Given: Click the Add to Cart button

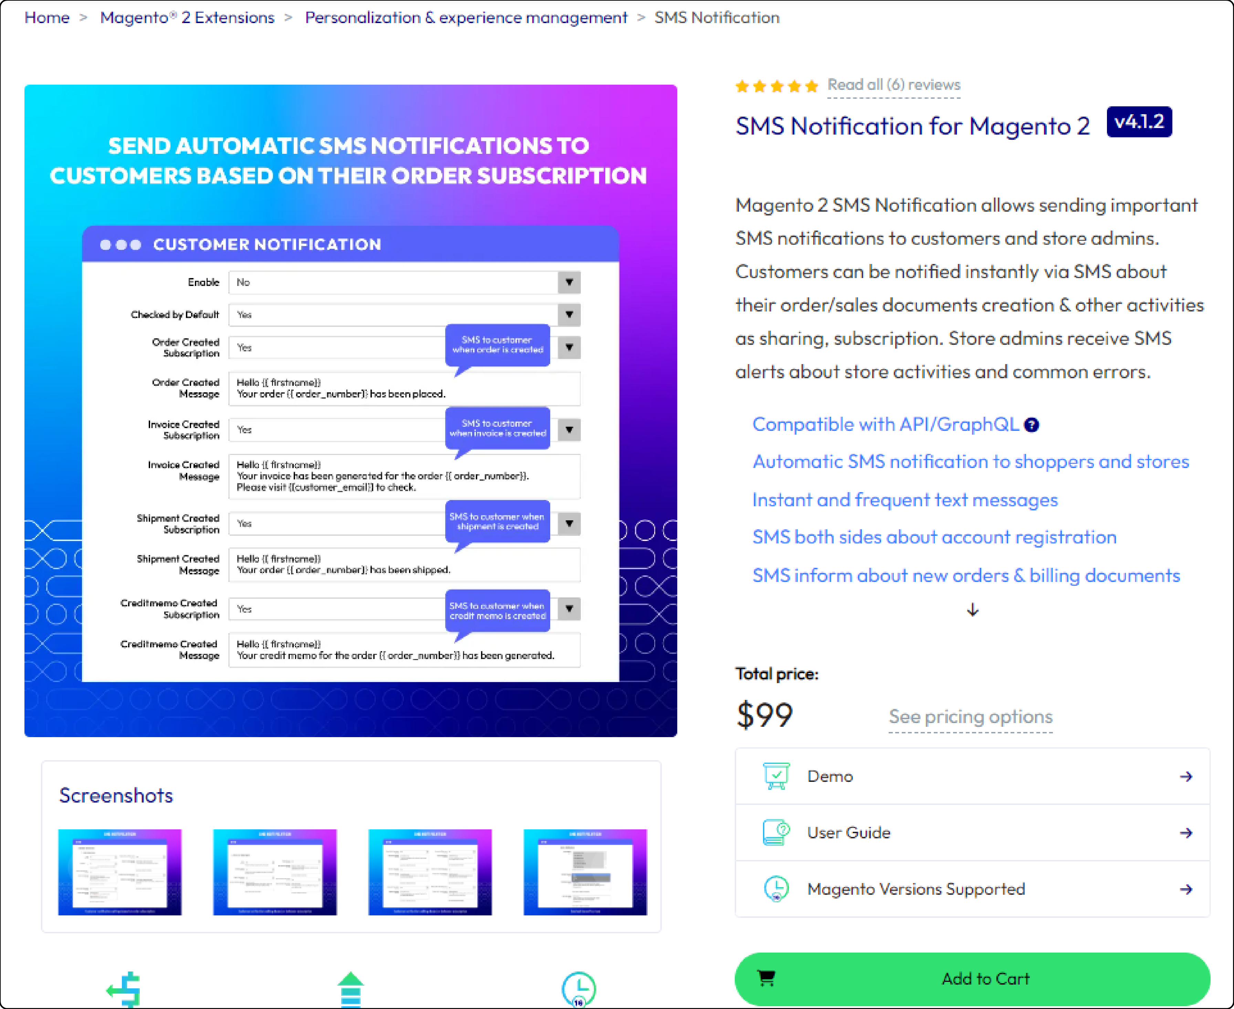Looking at the screenshot, I should click(972, 979).
